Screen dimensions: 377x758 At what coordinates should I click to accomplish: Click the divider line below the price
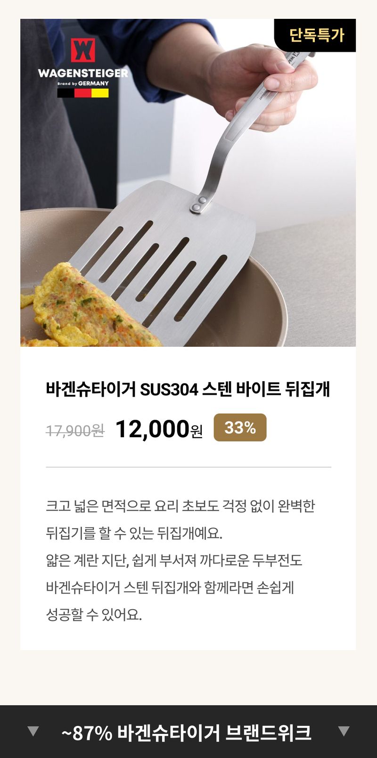pos(188,467)
